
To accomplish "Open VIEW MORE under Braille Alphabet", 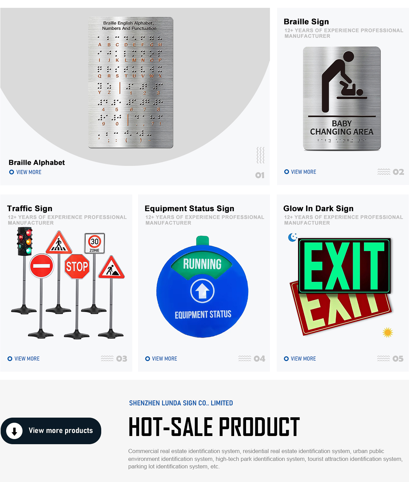I will pyautogui.click(x=29, y=172).
